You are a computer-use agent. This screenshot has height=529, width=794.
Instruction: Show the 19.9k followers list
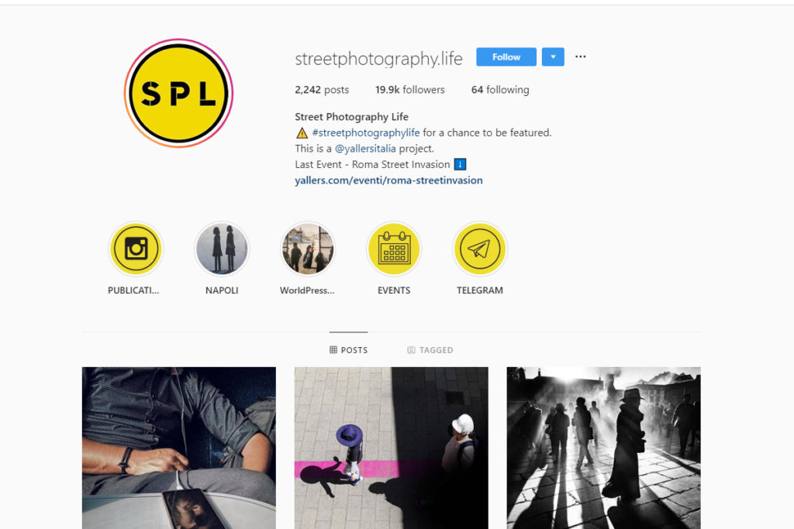click(x=409, y=90)
